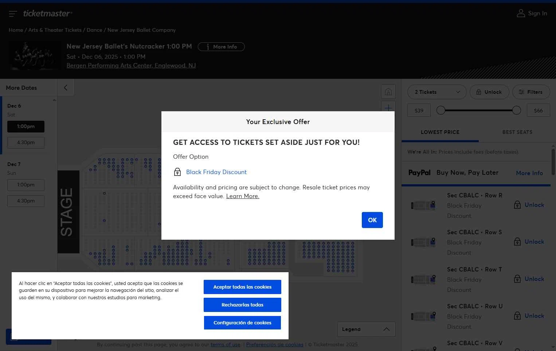Click the $39 minimum price field
This screenshot has width=556, height=351.
pyautogui.click(x=419, y=110)
